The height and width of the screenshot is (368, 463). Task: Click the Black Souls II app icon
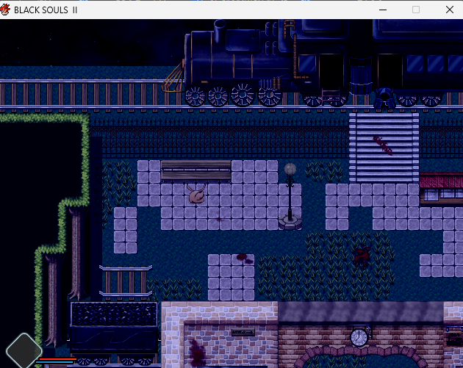[x=5, y=10]
